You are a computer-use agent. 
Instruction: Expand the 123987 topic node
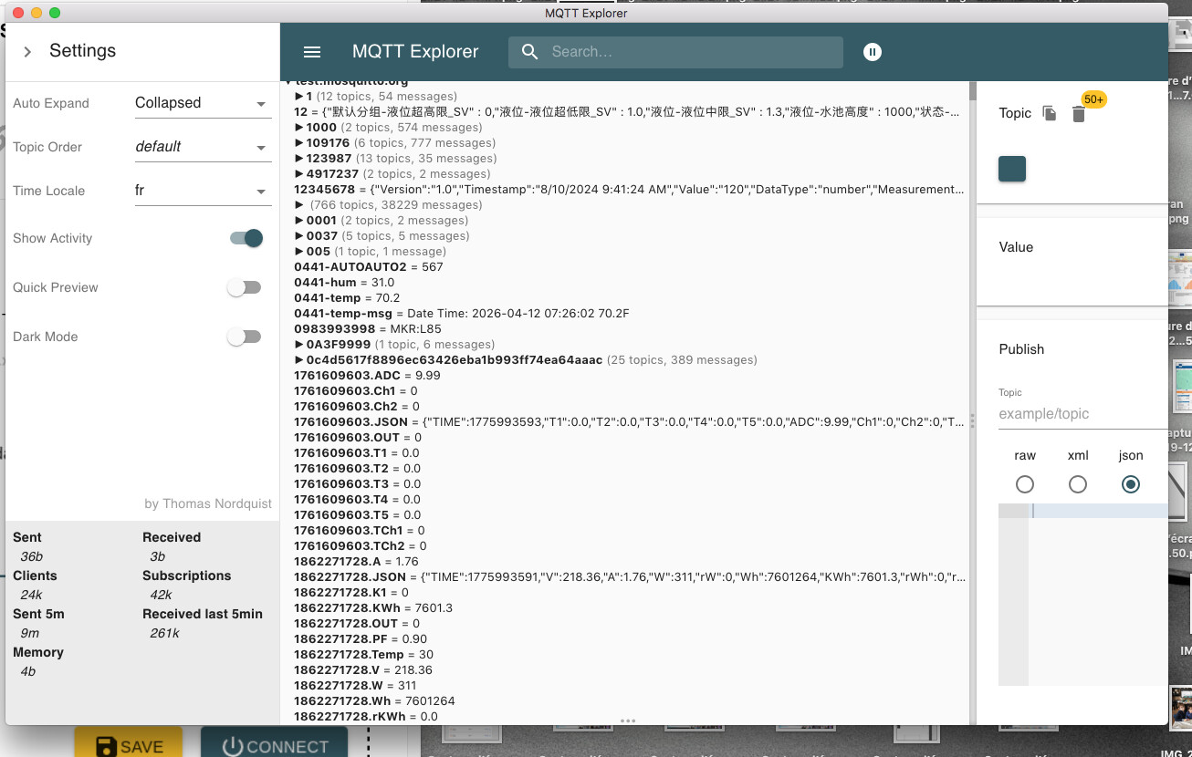tap(299, 159)
